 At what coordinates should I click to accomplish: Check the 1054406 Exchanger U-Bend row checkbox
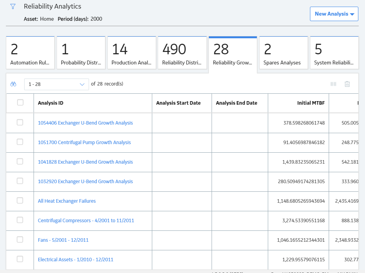pyautogui.click(x=20, y=122)
